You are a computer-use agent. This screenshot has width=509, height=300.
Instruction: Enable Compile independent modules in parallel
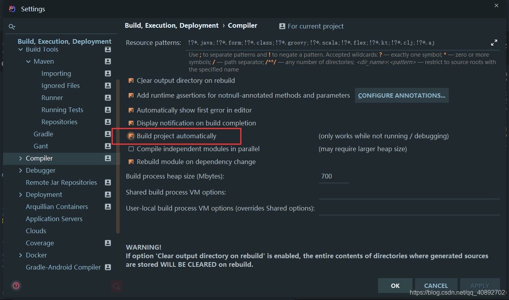tap(131, 149)
